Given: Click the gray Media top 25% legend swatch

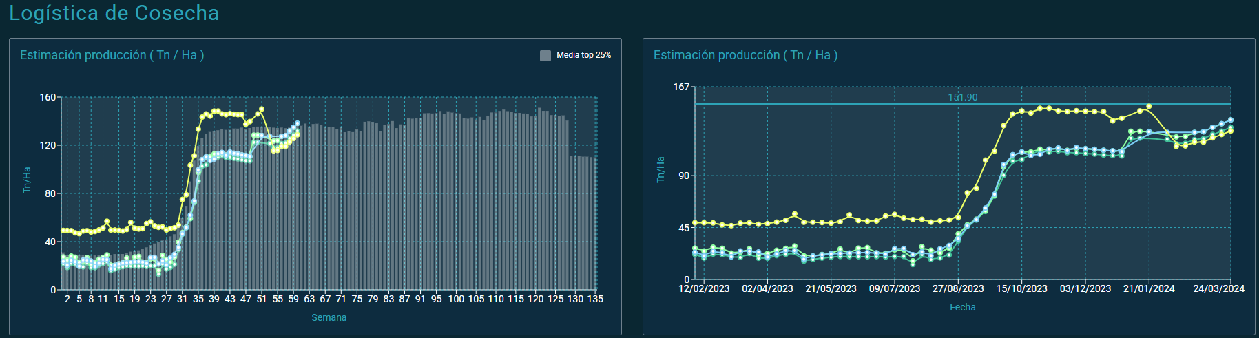Looking at the screenshot, I should tap(545, 56).
